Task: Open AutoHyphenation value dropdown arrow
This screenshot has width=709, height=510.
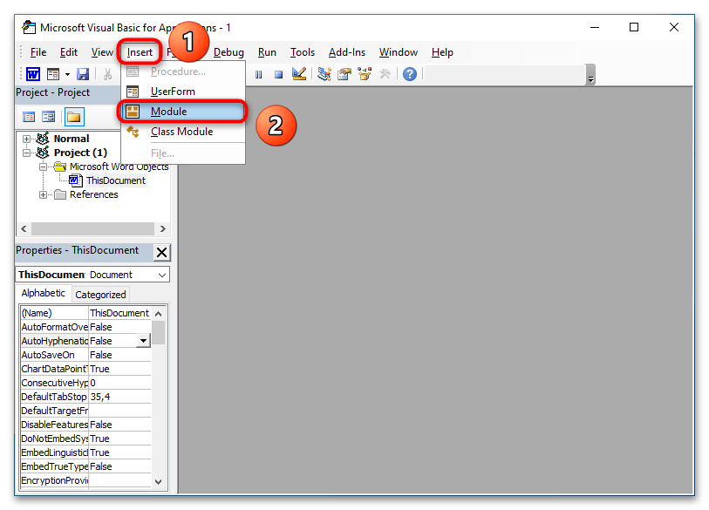Action: tap(144, 341)
